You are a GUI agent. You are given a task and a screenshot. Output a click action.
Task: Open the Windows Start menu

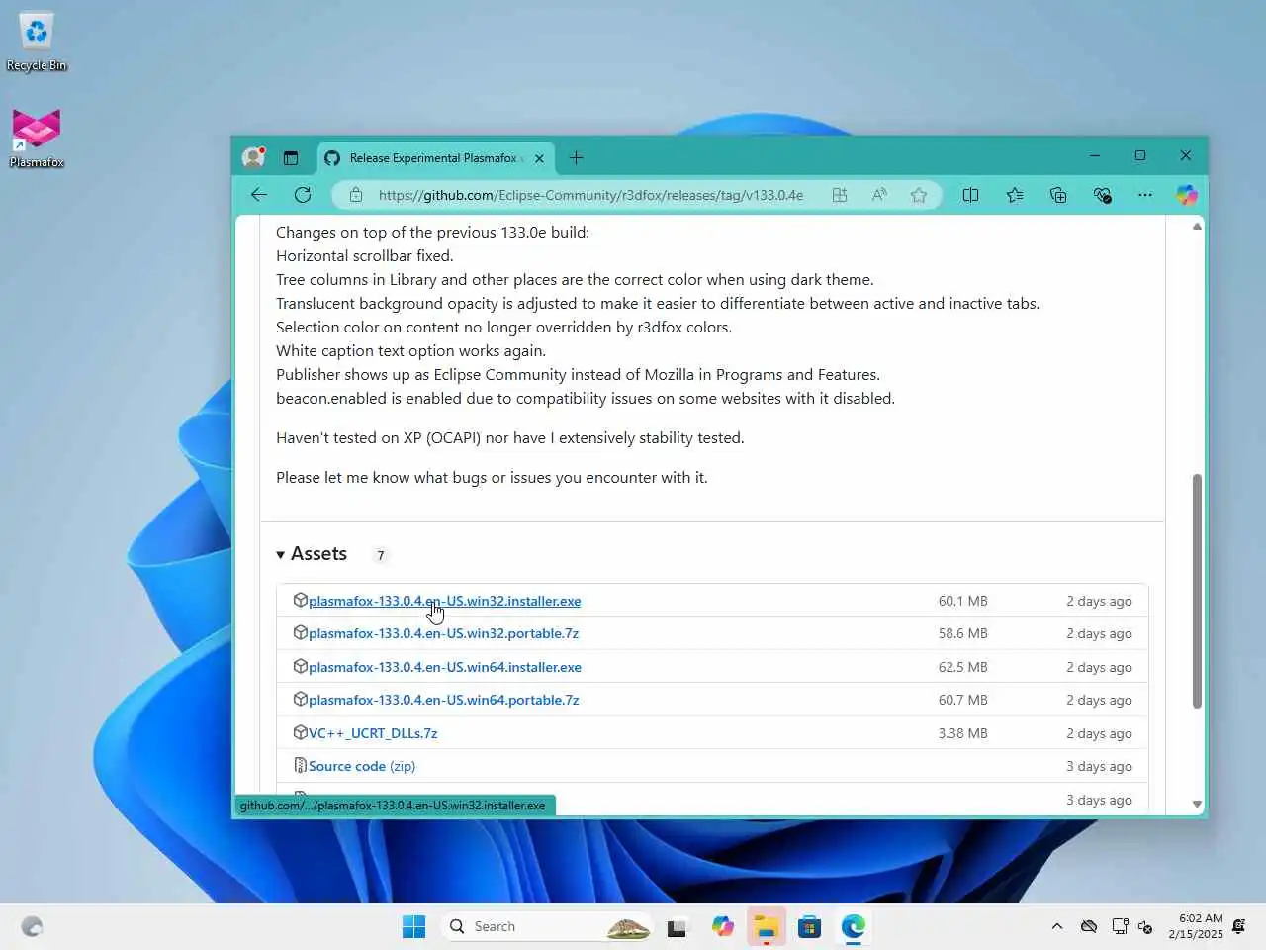tap(413, 926)
